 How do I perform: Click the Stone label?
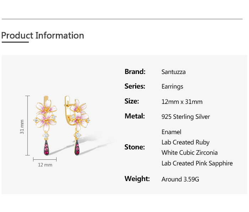[135, 147]
